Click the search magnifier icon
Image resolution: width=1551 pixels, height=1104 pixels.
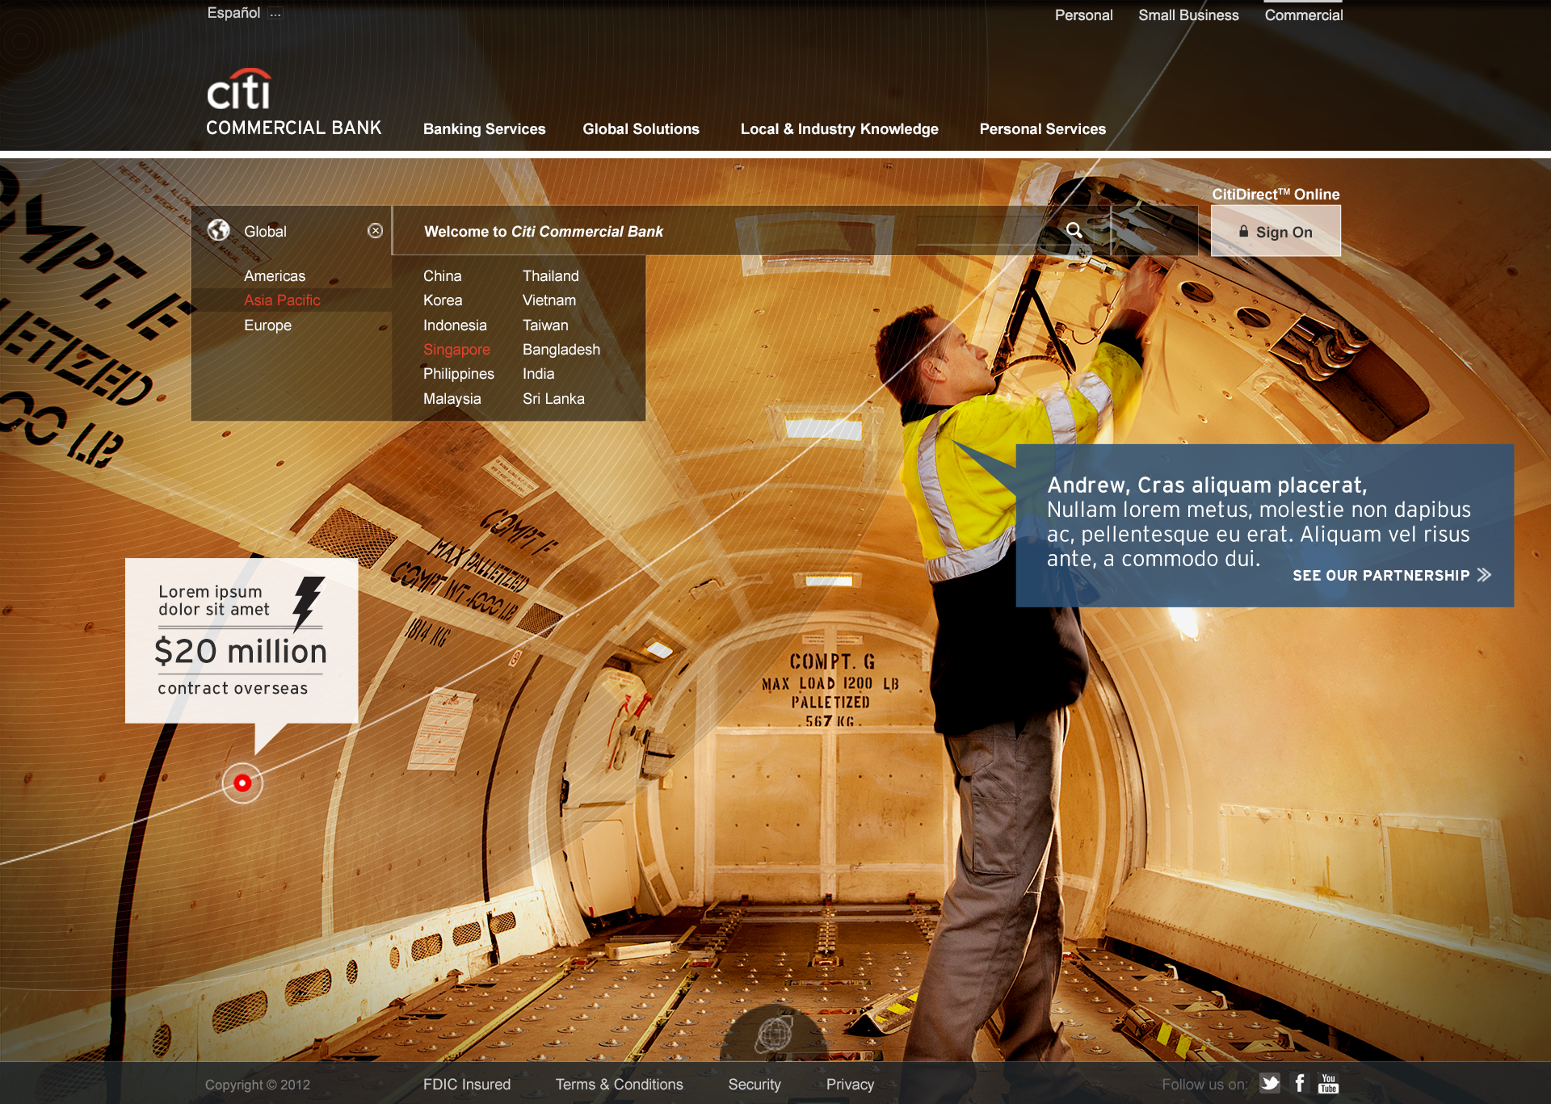(1074, 231)
